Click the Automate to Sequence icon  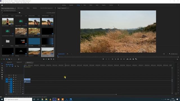44,59
